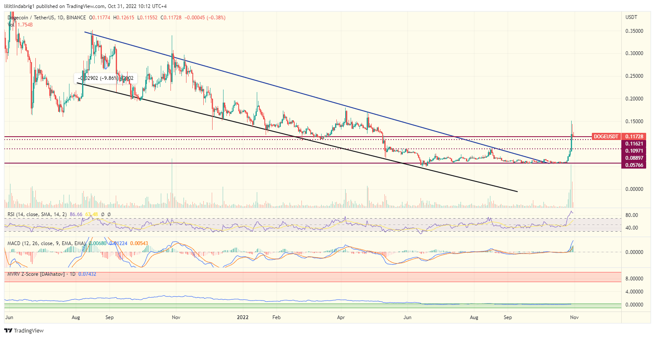Select the 0.11621 resistance price label
Viewport: 655px width, 338px height.
point(634,143)
